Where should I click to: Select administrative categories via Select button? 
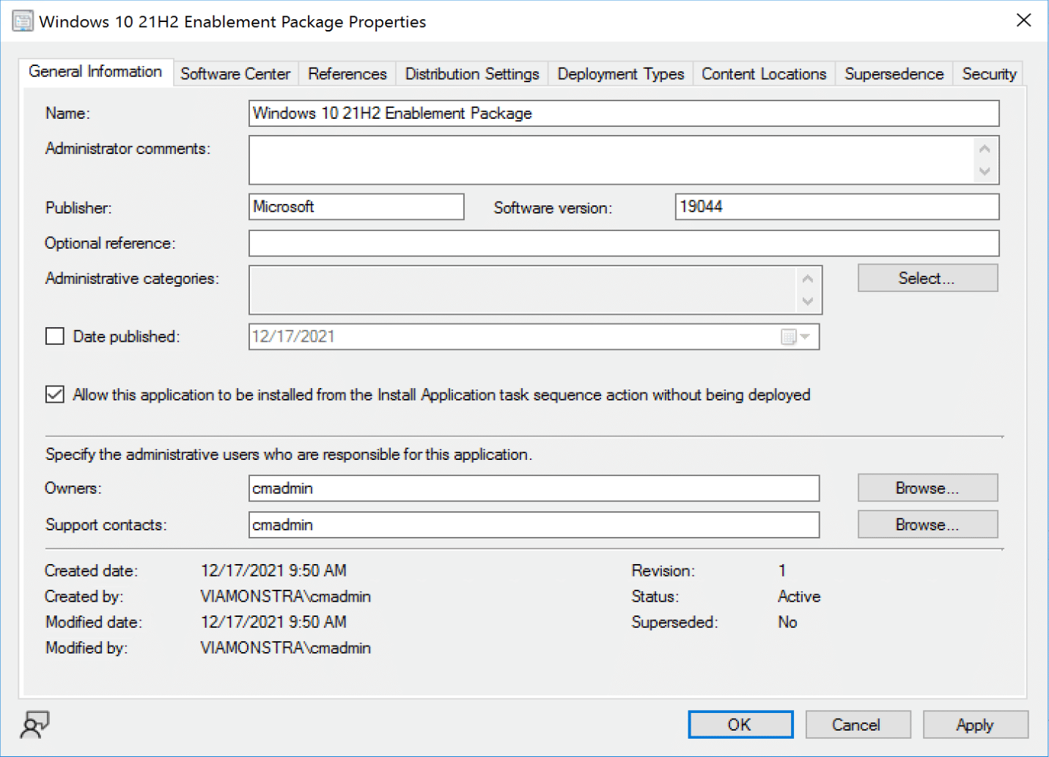tap(927, 278)
